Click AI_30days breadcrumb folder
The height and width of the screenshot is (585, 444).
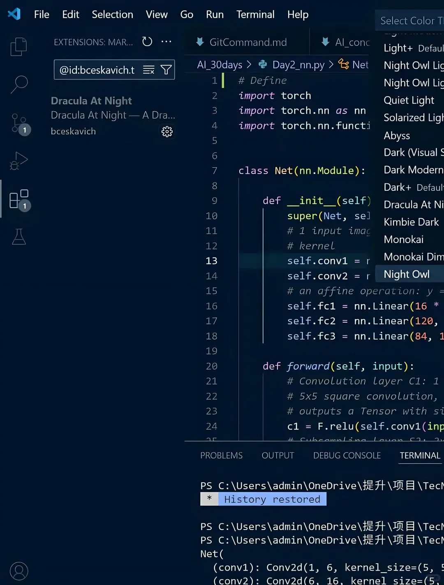click(x=220, y=65)
